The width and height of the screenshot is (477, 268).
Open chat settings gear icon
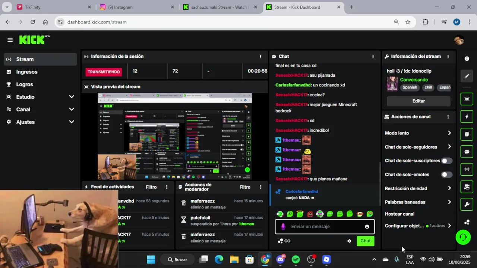pyautogui.click(x=349, y=241)
